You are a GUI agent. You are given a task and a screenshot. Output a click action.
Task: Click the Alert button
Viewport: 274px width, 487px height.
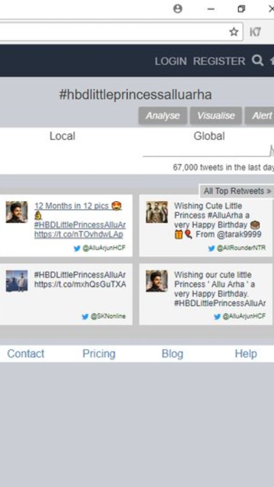click(260, 116)
